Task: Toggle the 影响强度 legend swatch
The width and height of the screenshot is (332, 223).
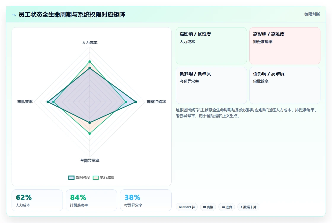Action: pos(71,178)
